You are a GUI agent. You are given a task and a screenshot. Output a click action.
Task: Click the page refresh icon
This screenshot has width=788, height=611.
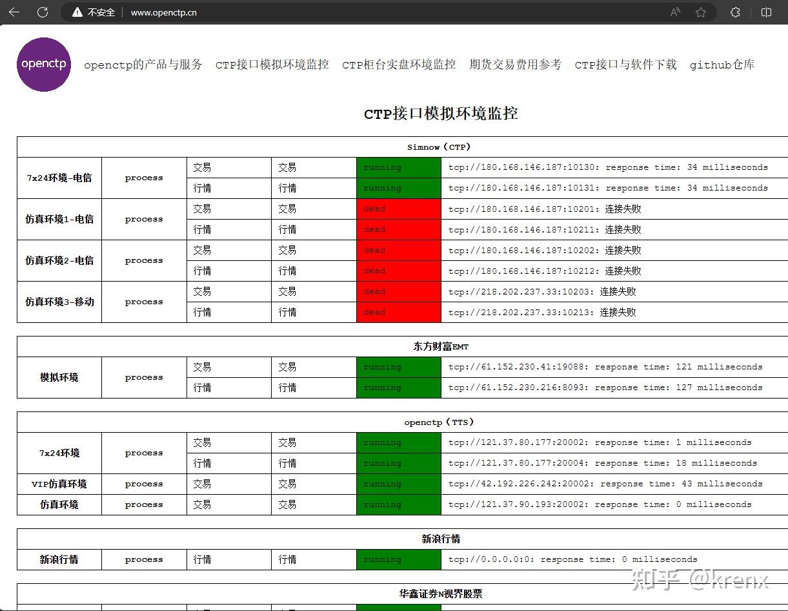(x=43, y=12)
